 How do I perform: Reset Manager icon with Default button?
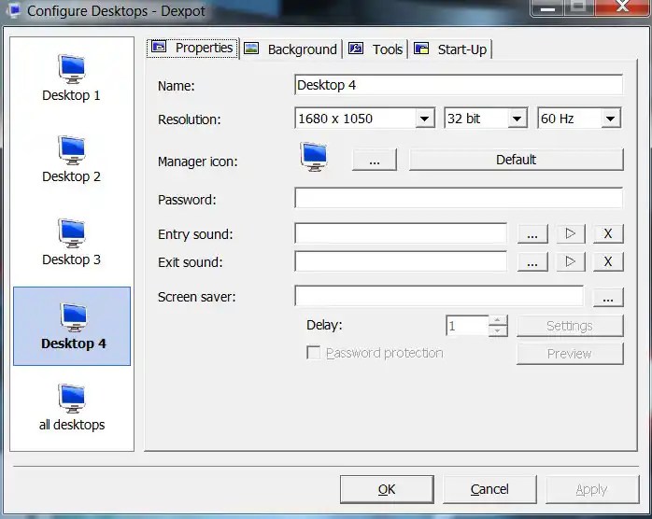(x=516, y=160)
